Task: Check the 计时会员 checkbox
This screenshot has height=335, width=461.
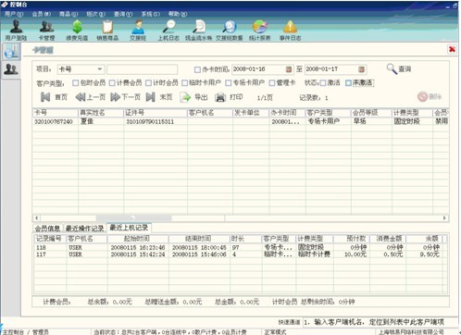Action: pyautogui.click(x=148, y=82)
